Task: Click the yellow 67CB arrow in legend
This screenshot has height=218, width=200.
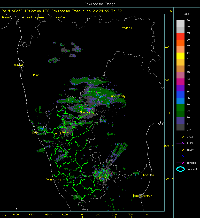Action: pyautogui.click(x=180, y=137)
